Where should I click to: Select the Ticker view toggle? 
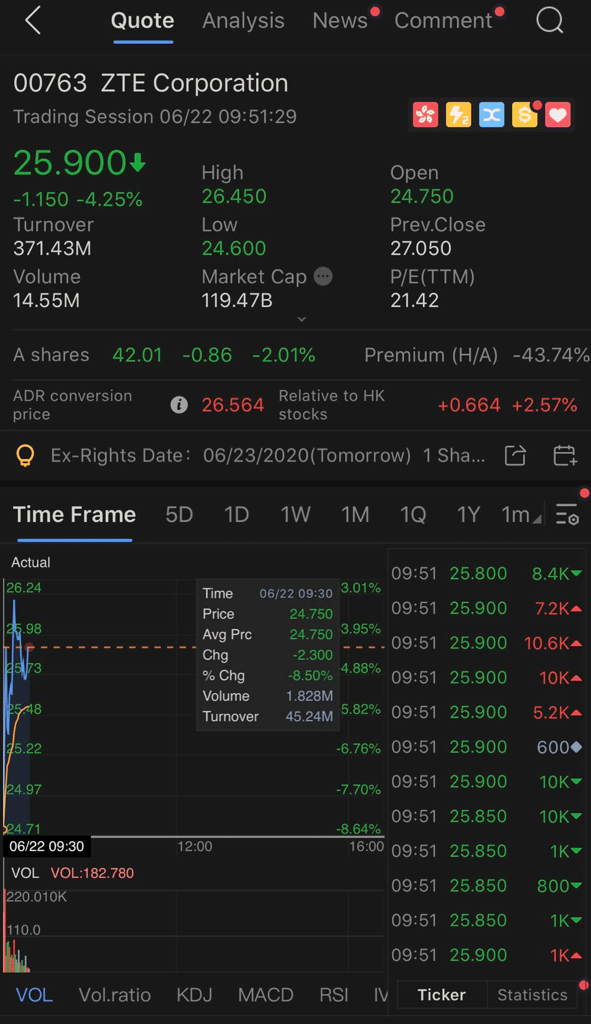(x=442, y=995)
